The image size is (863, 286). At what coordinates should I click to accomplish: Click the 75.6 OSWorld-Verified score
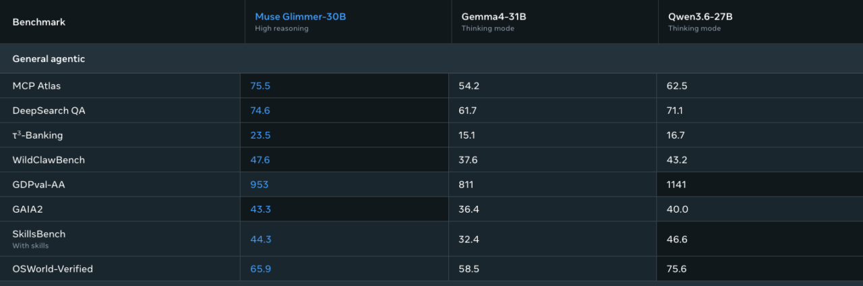[677, 269]
